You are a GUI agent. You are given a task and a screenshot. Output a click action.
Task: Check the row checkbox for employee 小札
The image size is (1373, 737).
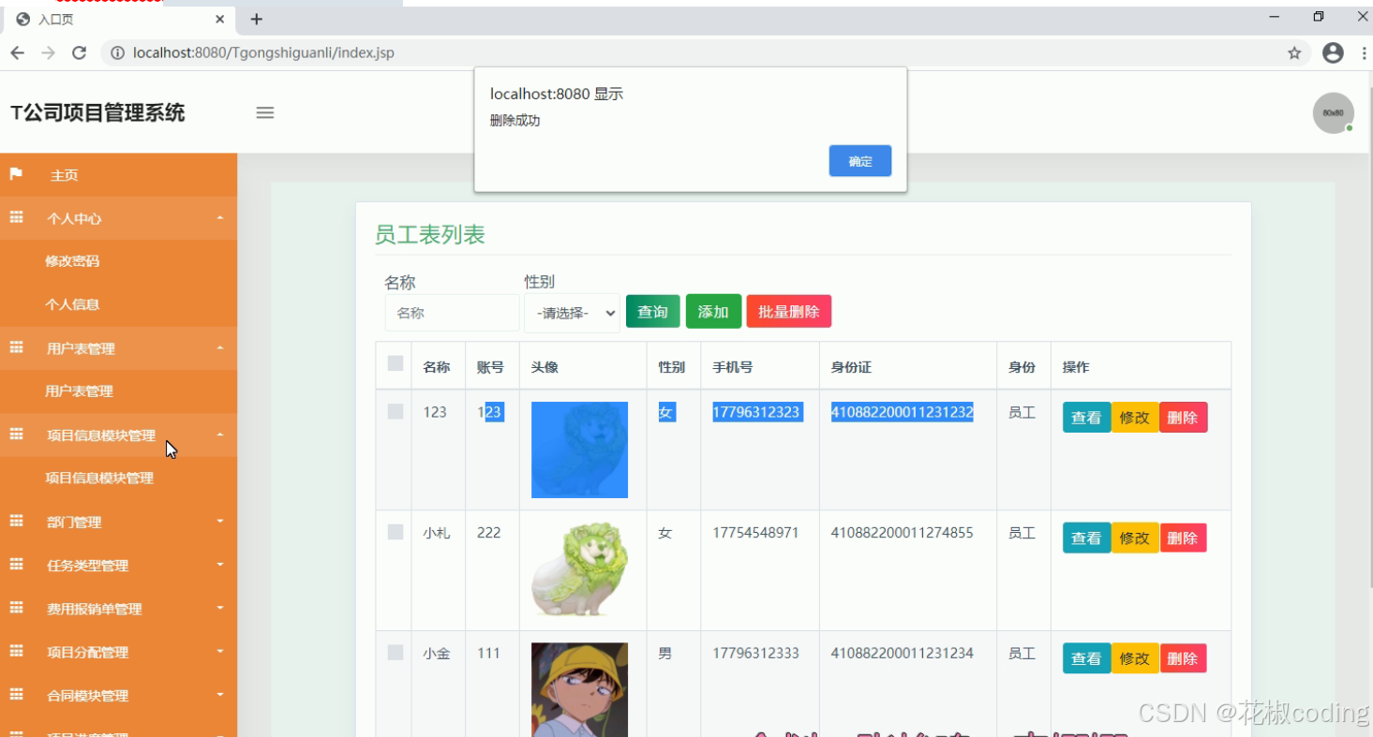394,532
